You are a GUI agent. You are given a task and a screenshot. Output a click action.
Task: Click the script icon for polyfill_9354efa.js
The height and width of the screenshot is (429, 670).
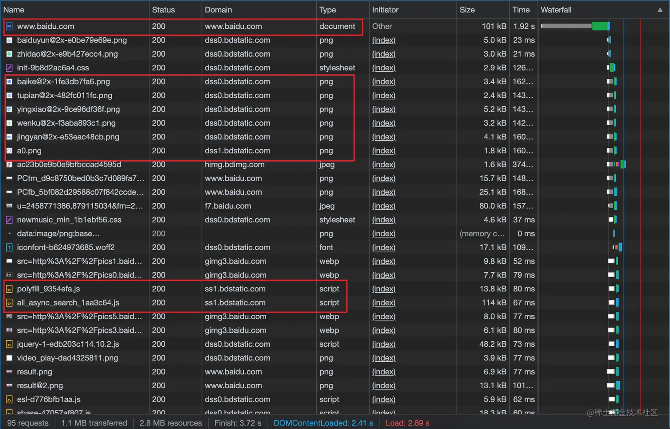(9, 289)
